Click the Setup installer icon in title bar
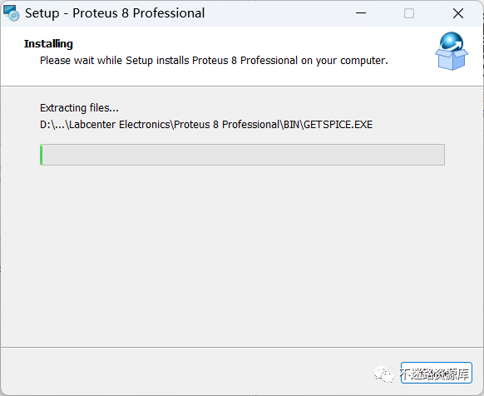Viewport: 484px width, 396px height. (11, 13)
